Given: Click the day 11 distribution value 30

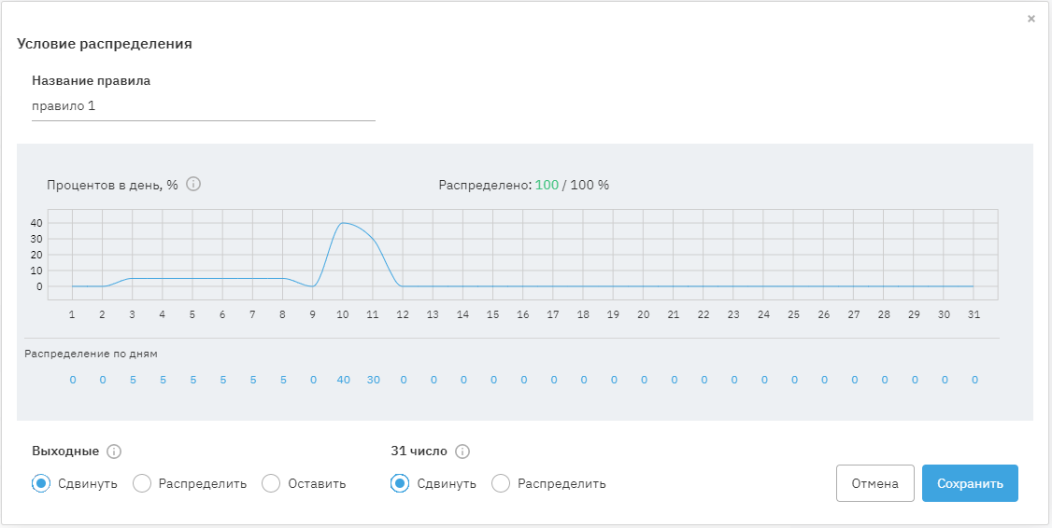Looking at the screenshot, I should (x=373, y=380).
